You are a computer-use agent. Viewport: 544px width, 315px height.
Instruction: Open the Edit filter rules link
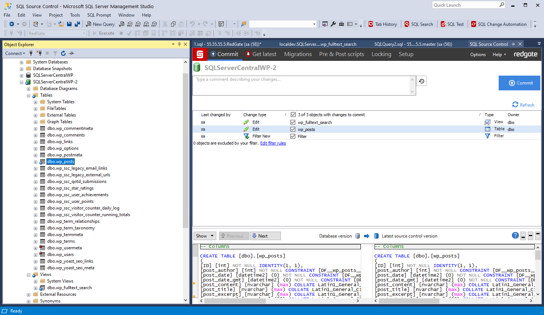273,143
